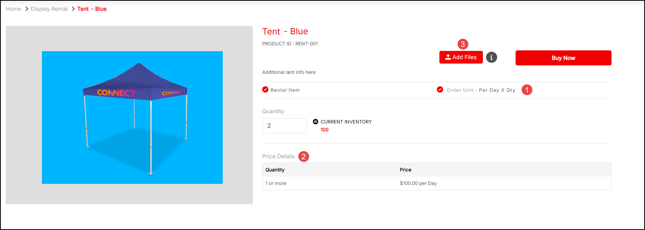This screenshot has width=645, height=230.
Task: Open the blue tent product image
Action: [132, 117]
